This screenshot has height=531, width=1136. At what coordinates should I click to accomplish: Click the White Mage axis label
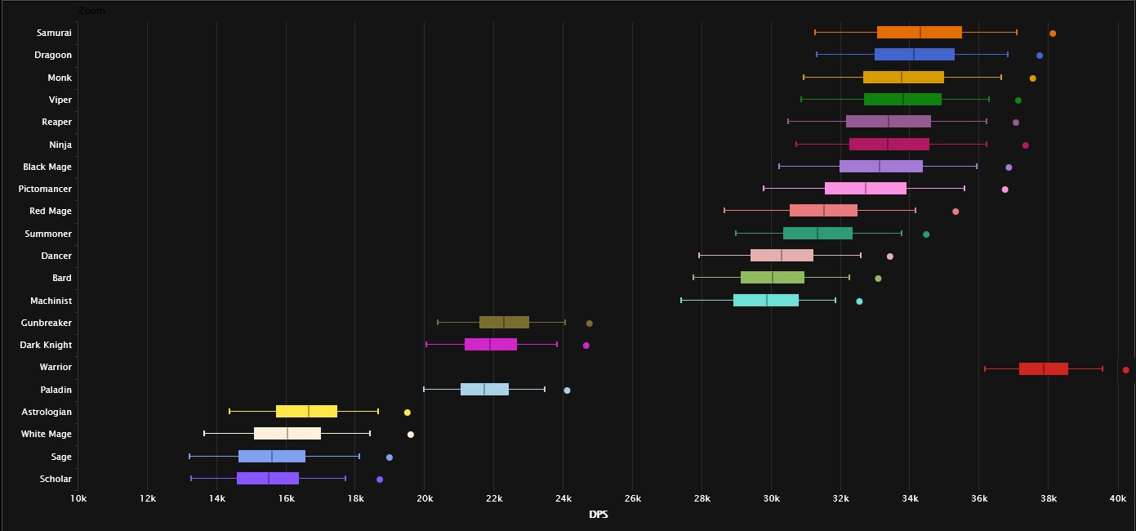[47, 434]
